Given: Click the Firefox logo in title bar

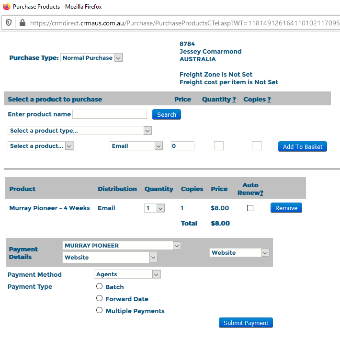Looking at the screenshot, I should [x=7, y=7].
